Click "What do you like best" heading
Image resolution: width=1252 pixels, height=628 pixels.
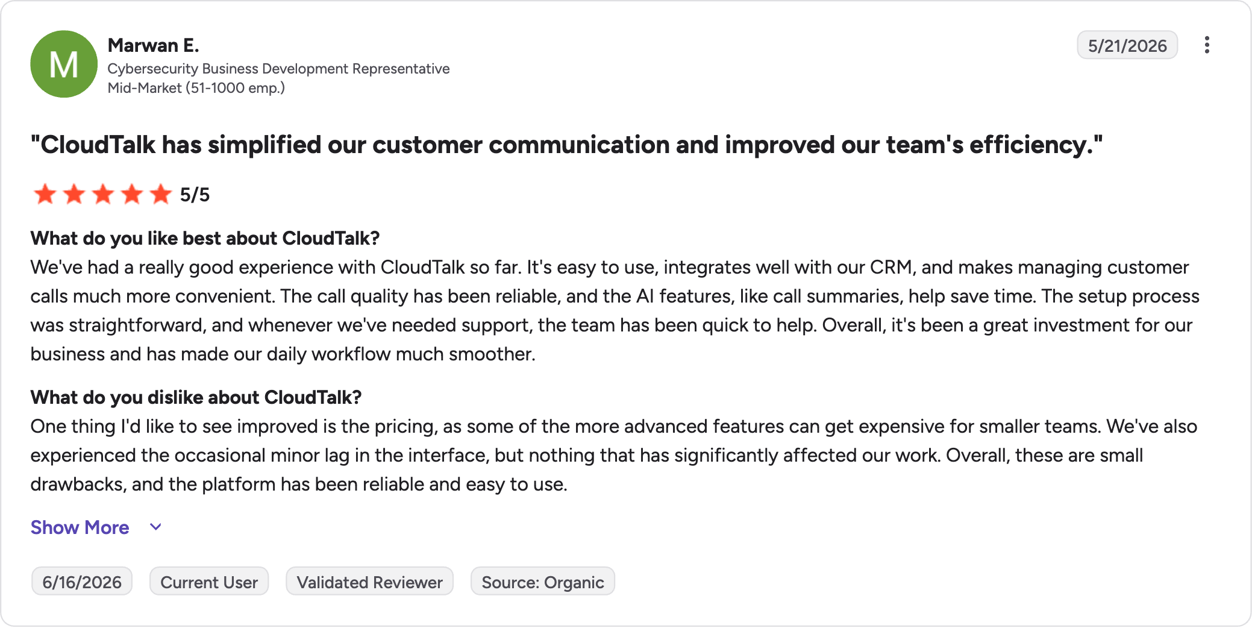(x=205, y=238)
